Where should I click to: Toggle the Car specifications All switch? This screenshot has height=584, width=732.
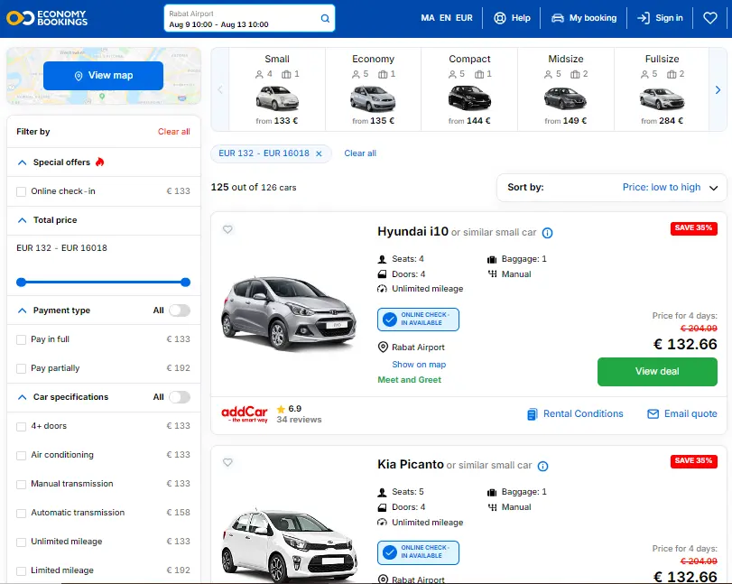click(180, 397)
